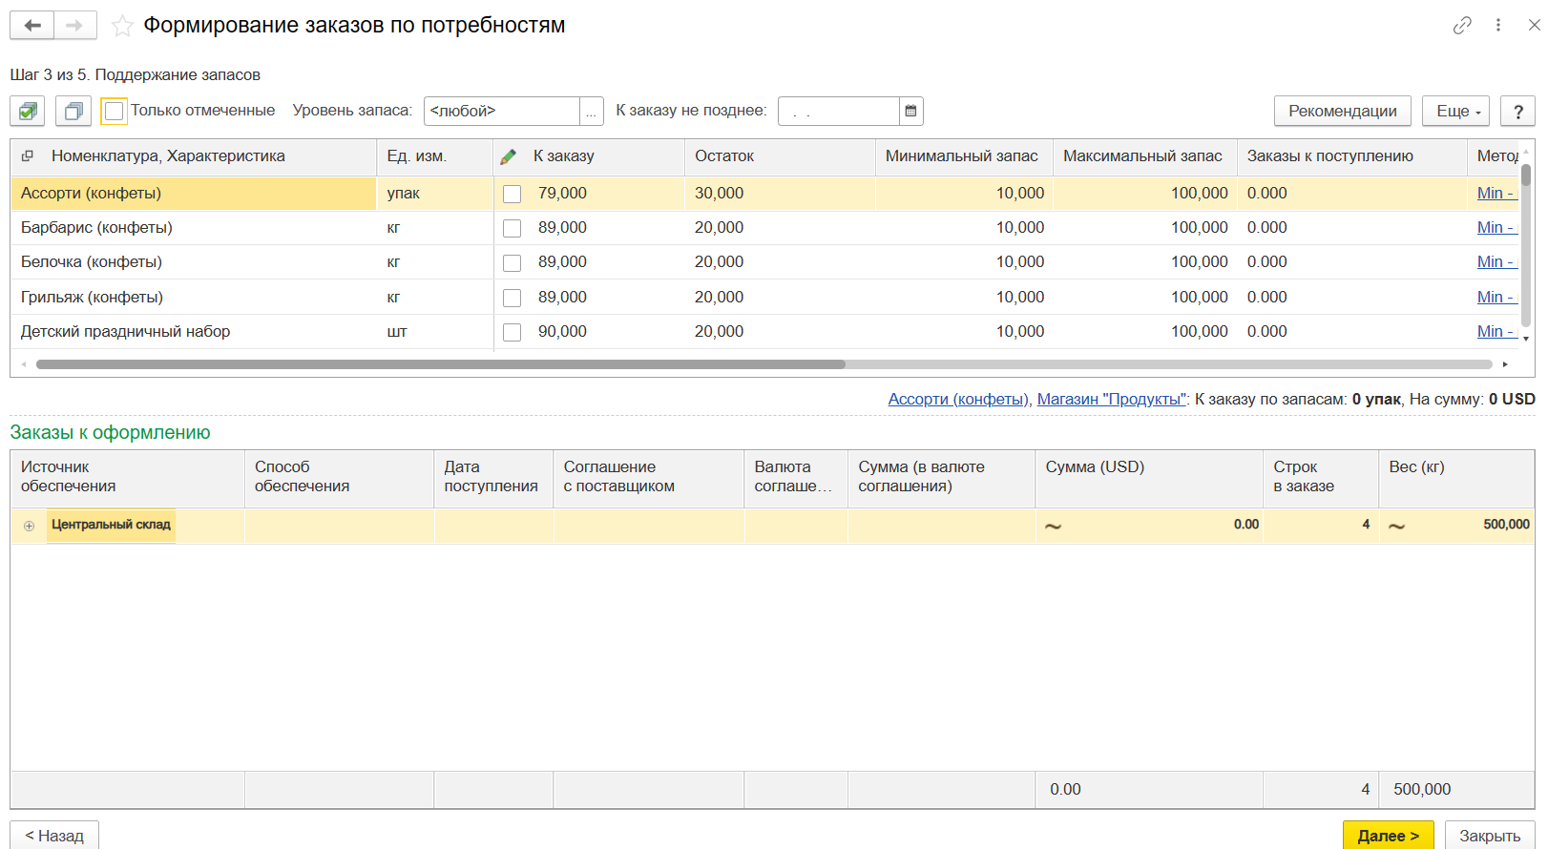The width and height of the screenshot is (1548, 849).
Task: Click the uncheck all rows icon
Action: coord(73,112)
